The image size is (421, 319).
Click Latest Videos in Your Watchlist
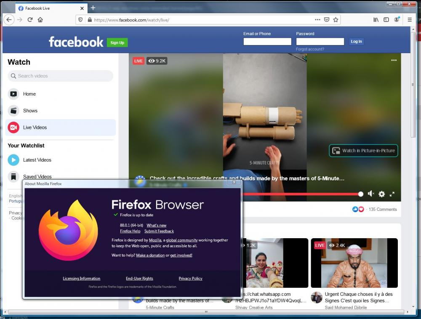[x=38, y=160]
